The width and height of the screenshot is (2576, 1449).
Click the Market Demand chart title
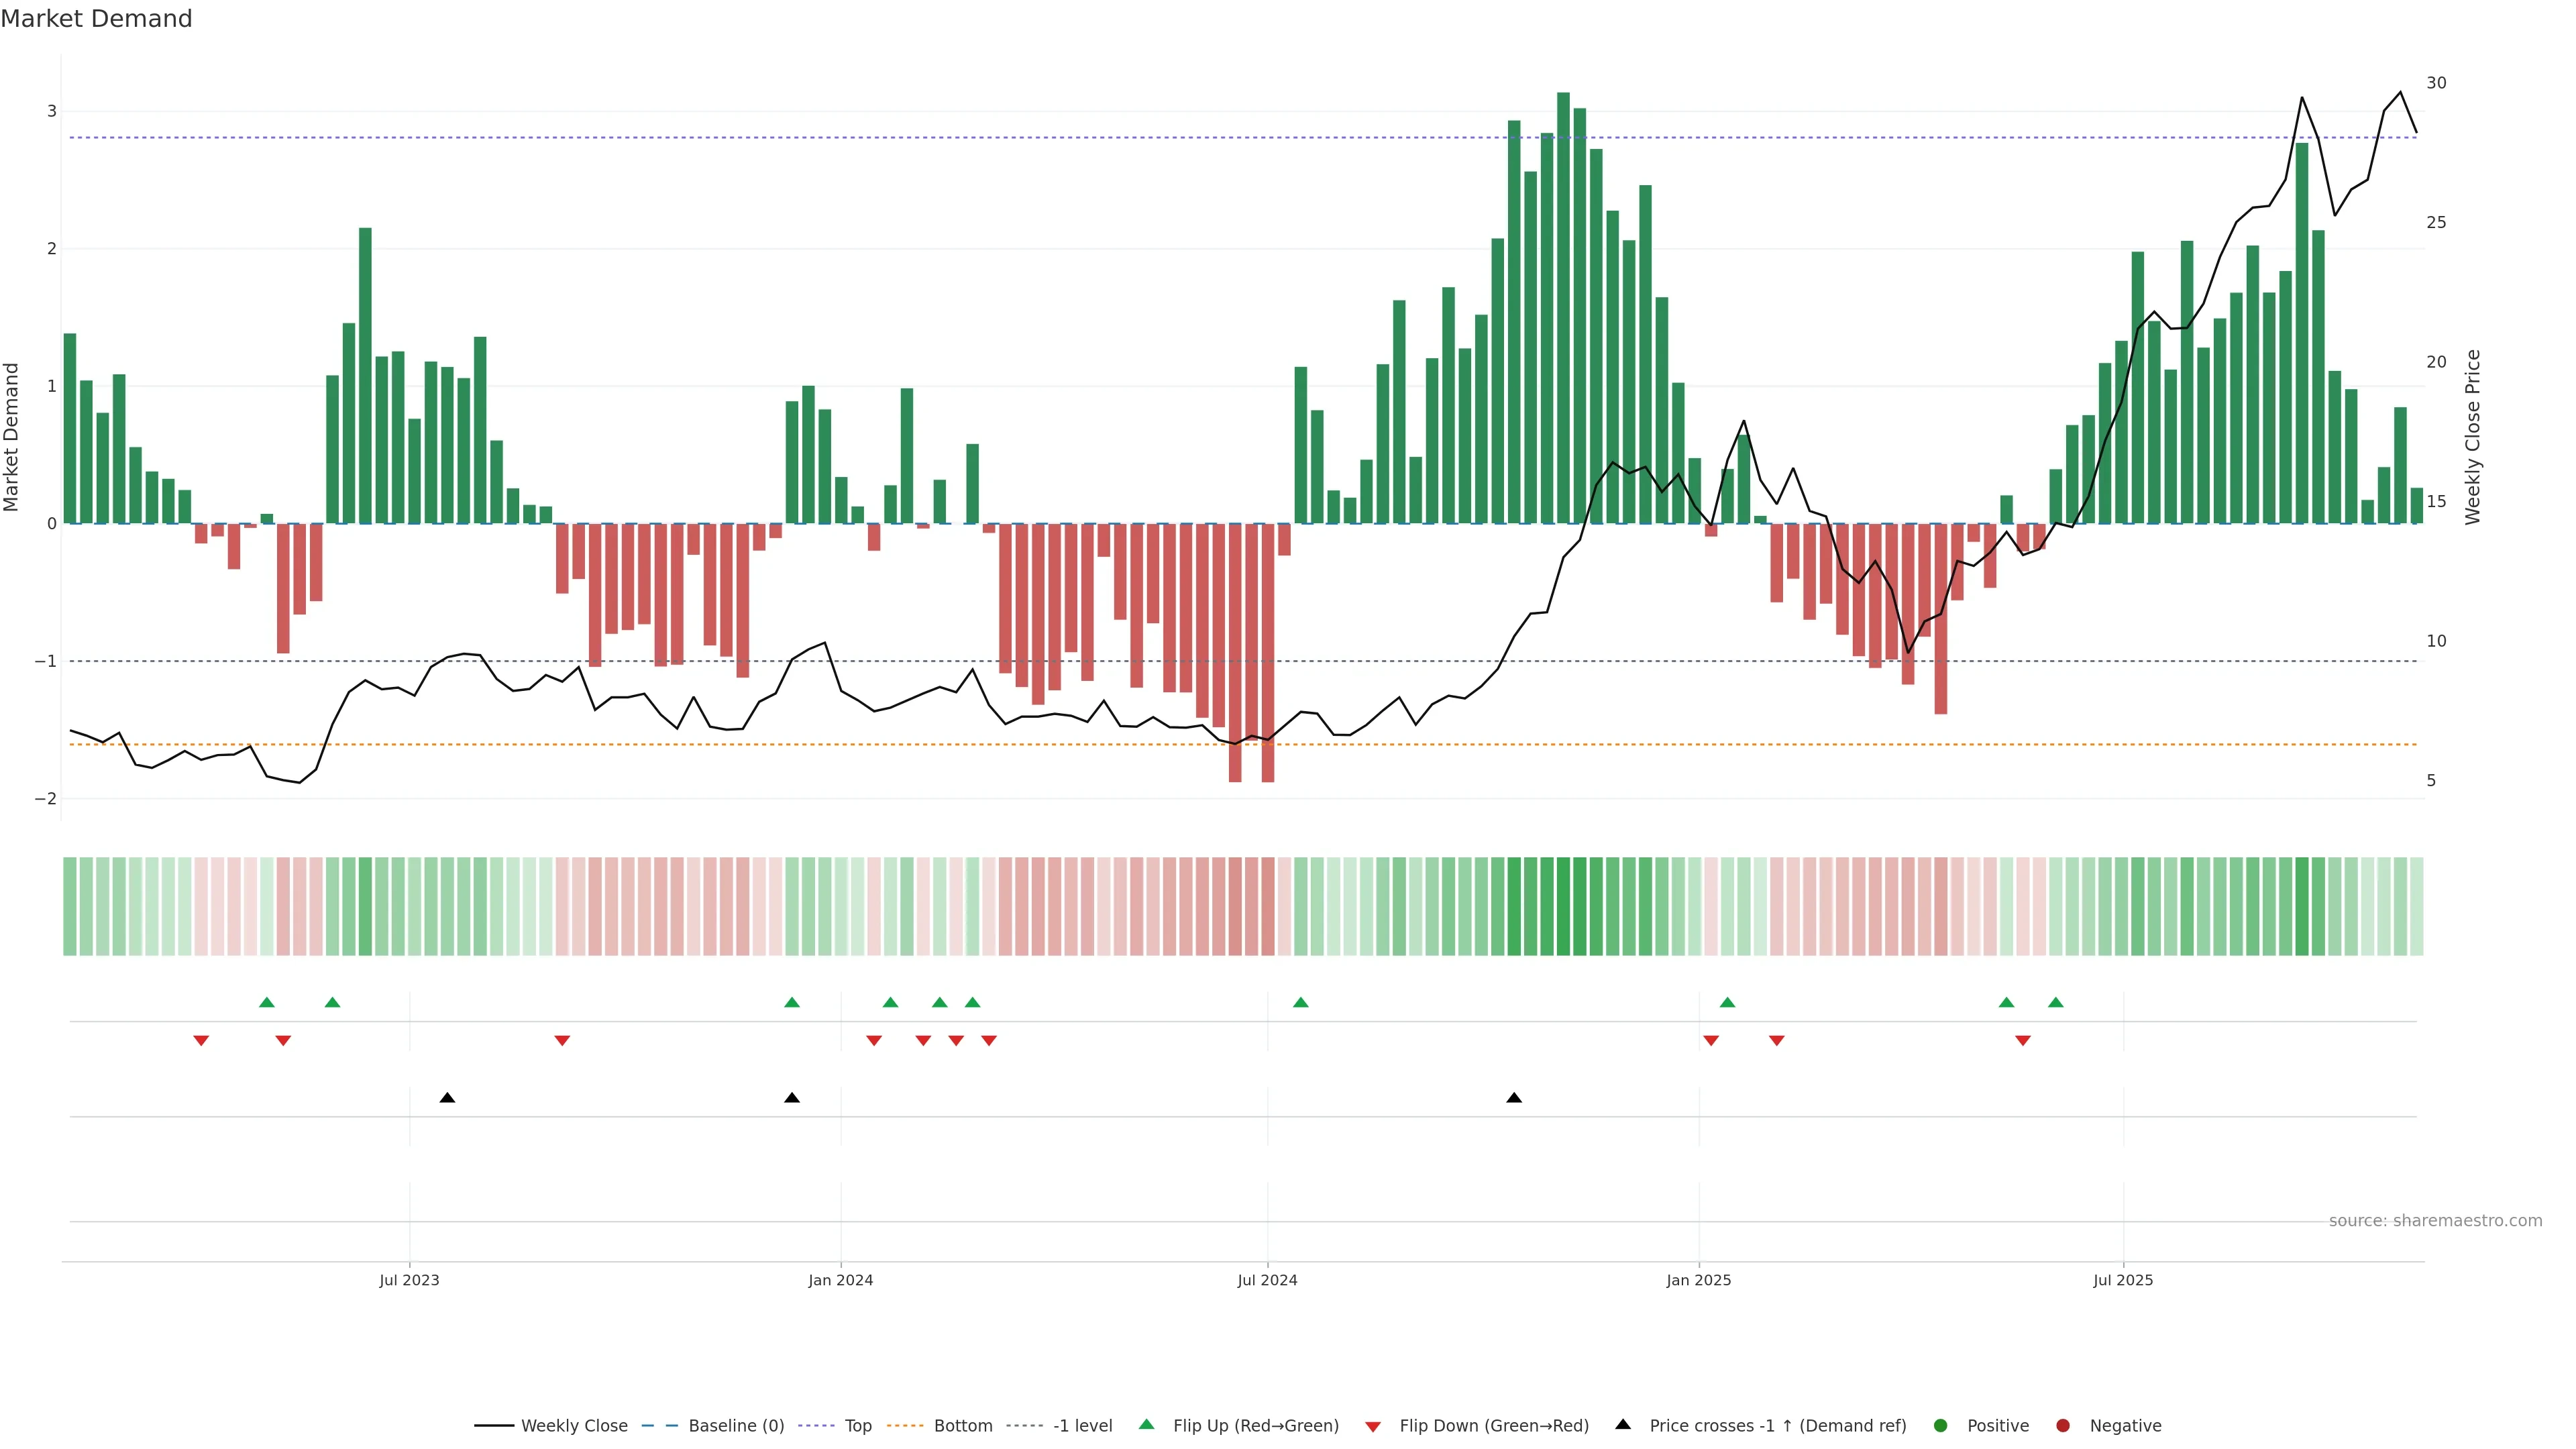[x=96, y=19]
